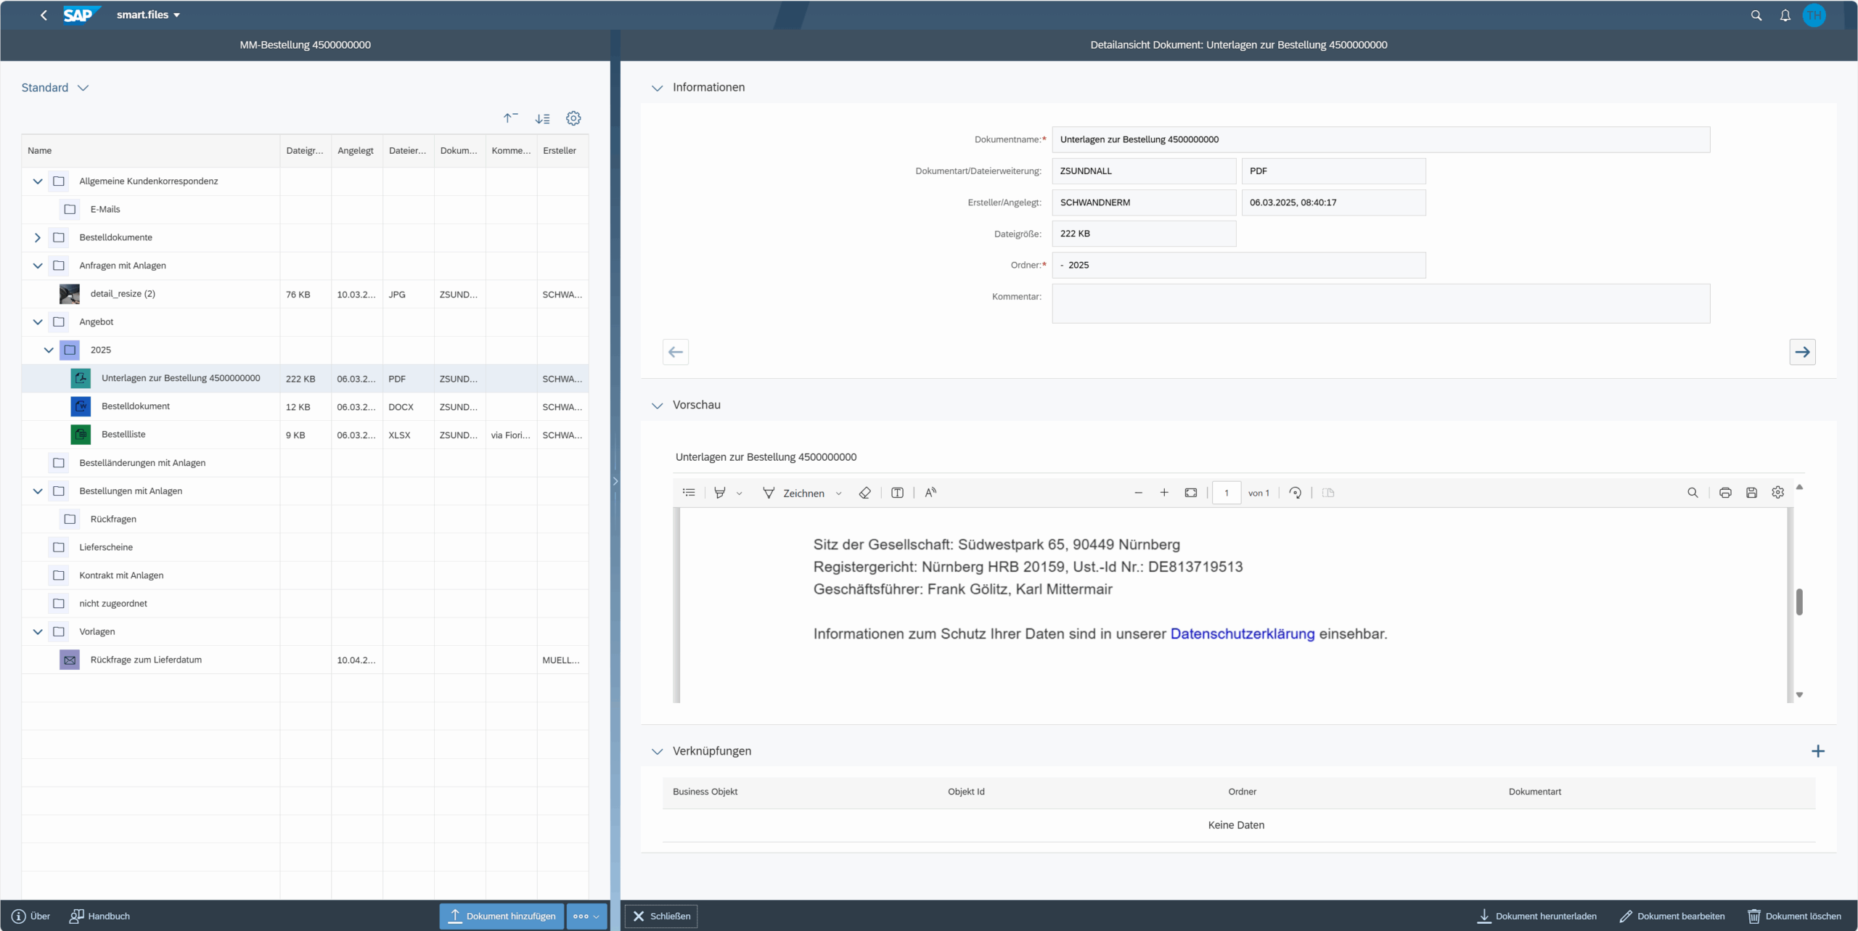Open table settings gear above the tree

click(x=573, y=118)
